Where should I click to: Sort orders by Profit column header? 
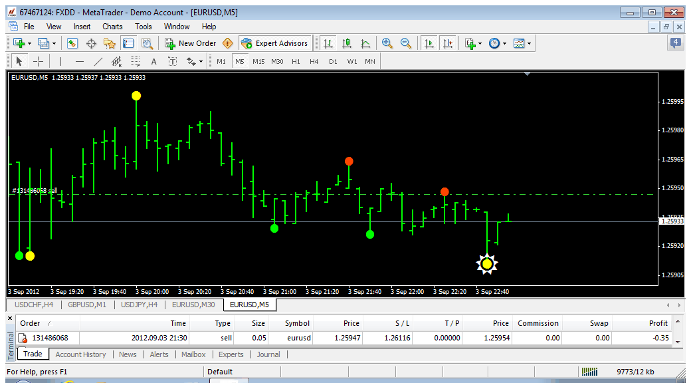click(658, 323)
